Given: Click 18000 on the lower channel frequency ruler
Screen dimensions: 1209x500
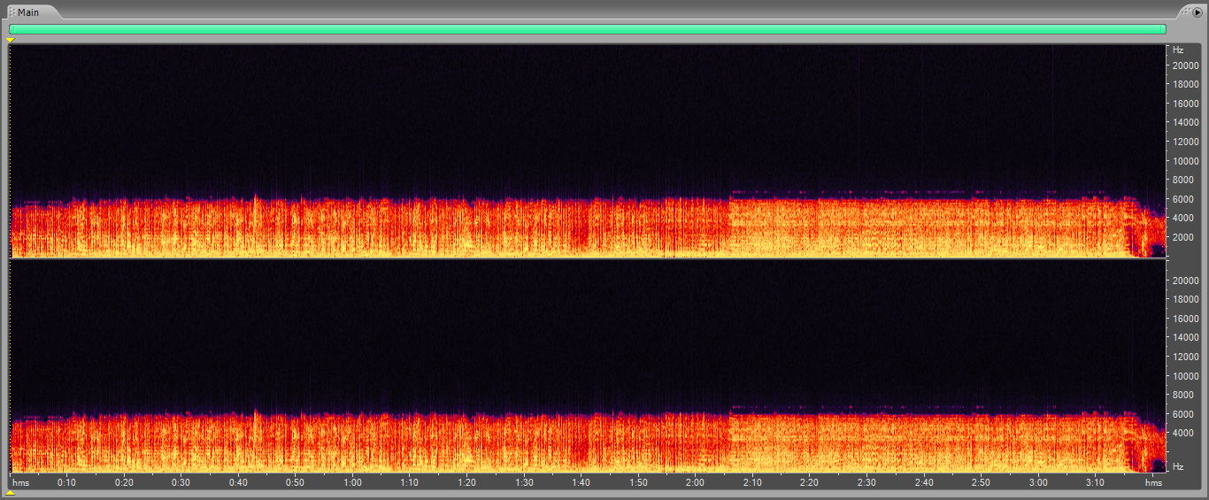Looking at the screenshot, I should pos(1186,300).
